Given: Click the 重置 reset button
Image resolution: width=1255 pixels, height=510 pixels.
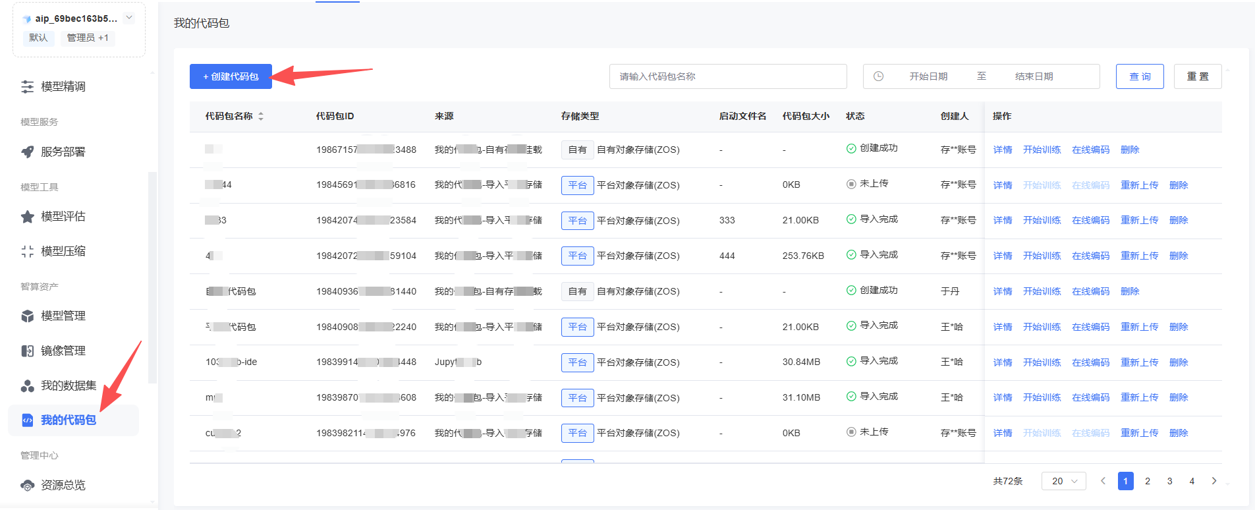Looking at the screenshot, I should click(1197, 76).
